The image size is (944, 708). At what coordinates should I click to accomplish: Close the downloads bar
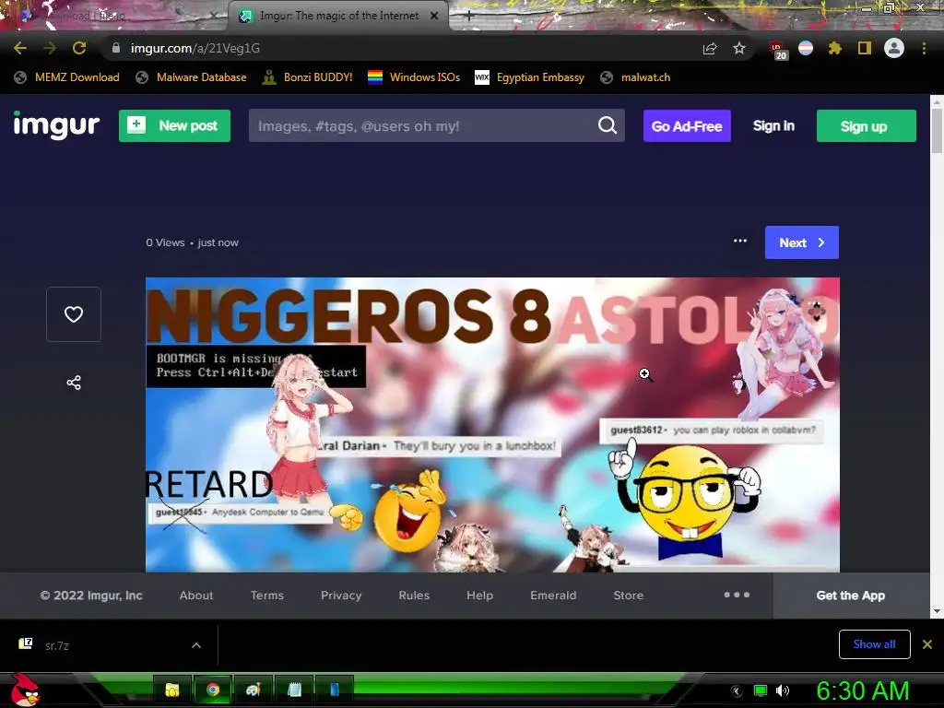[927, 644]
